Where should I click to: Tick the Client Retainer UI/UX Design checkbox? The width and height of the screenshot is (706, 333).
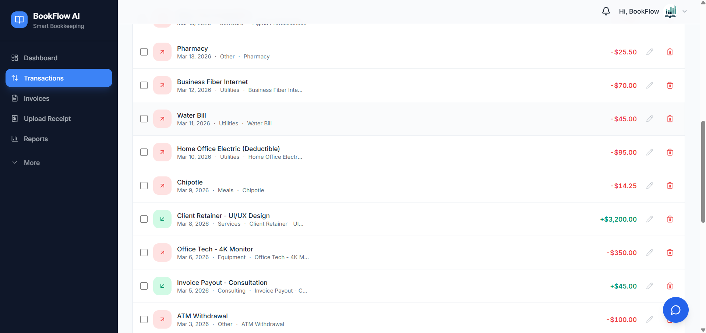click(x=144, y=219)
